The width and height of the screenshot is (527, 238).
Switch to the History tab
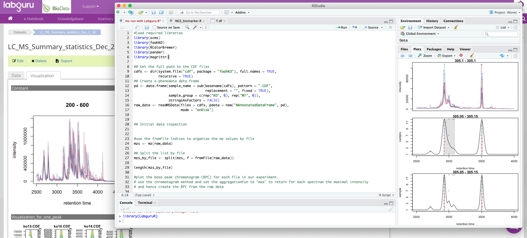click(x=432, y=21)
